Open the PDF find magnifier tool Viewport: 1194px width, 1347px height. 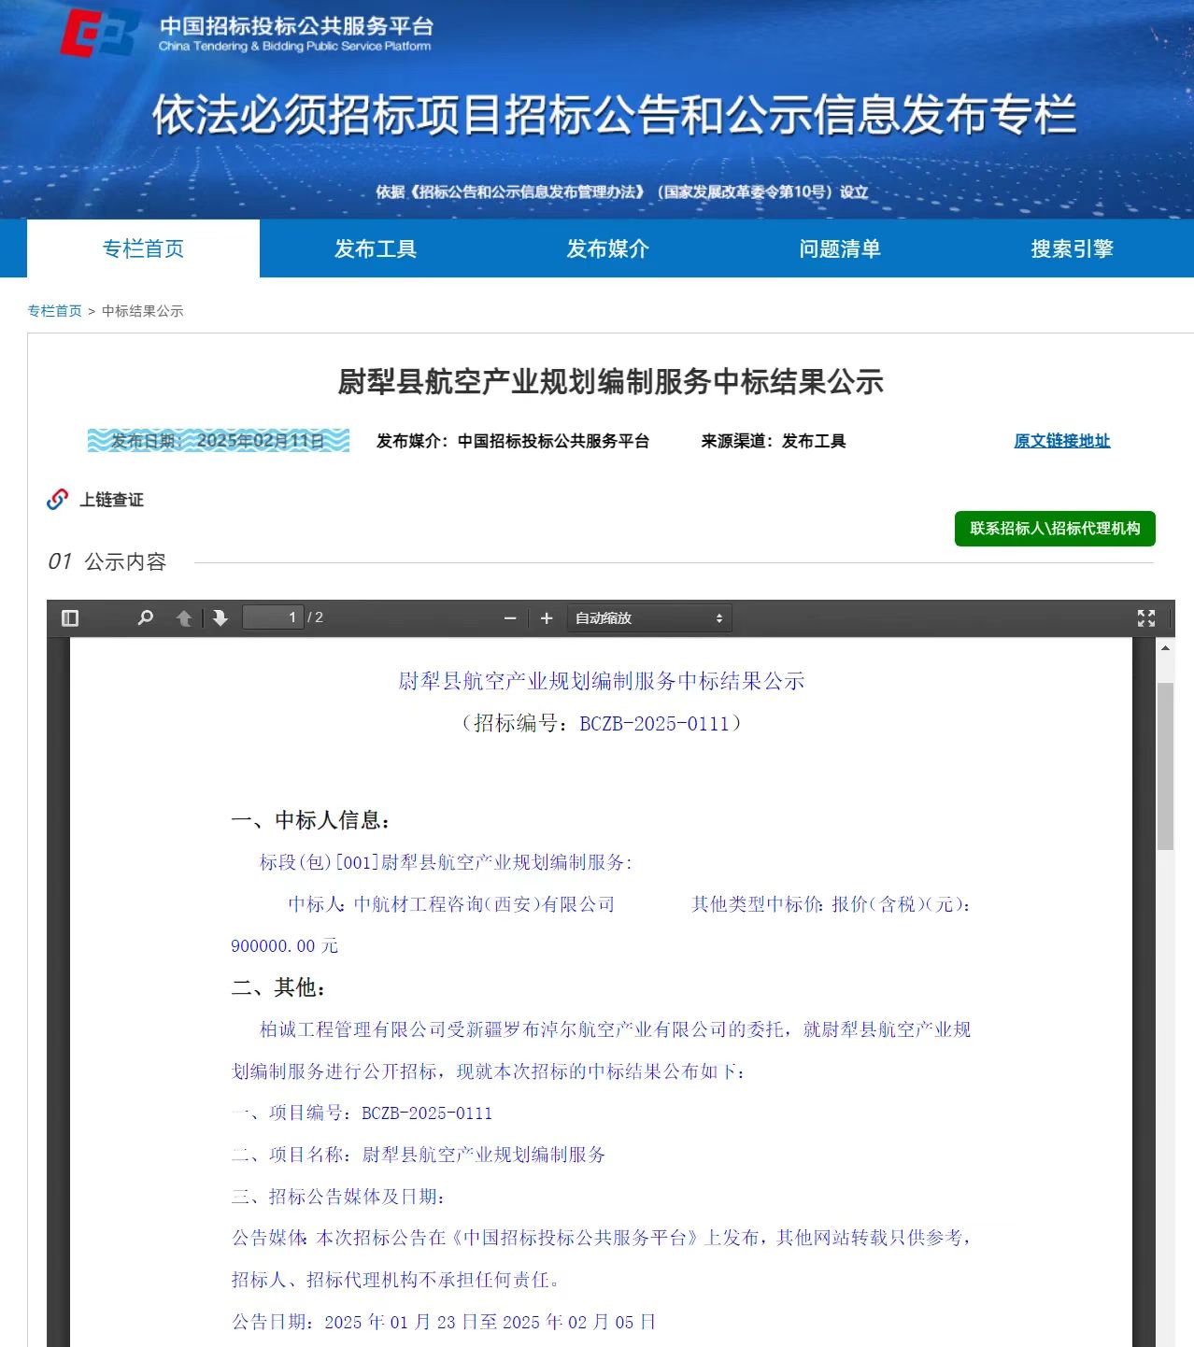coord(145,618)
